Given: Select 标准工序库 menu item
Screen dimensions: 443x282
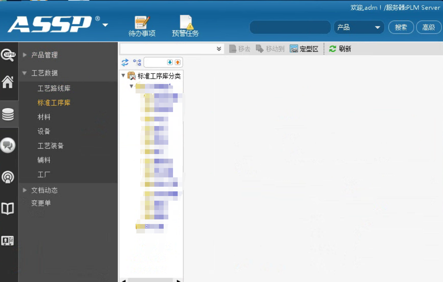Looking at the screenshot, I should point(54,103).
